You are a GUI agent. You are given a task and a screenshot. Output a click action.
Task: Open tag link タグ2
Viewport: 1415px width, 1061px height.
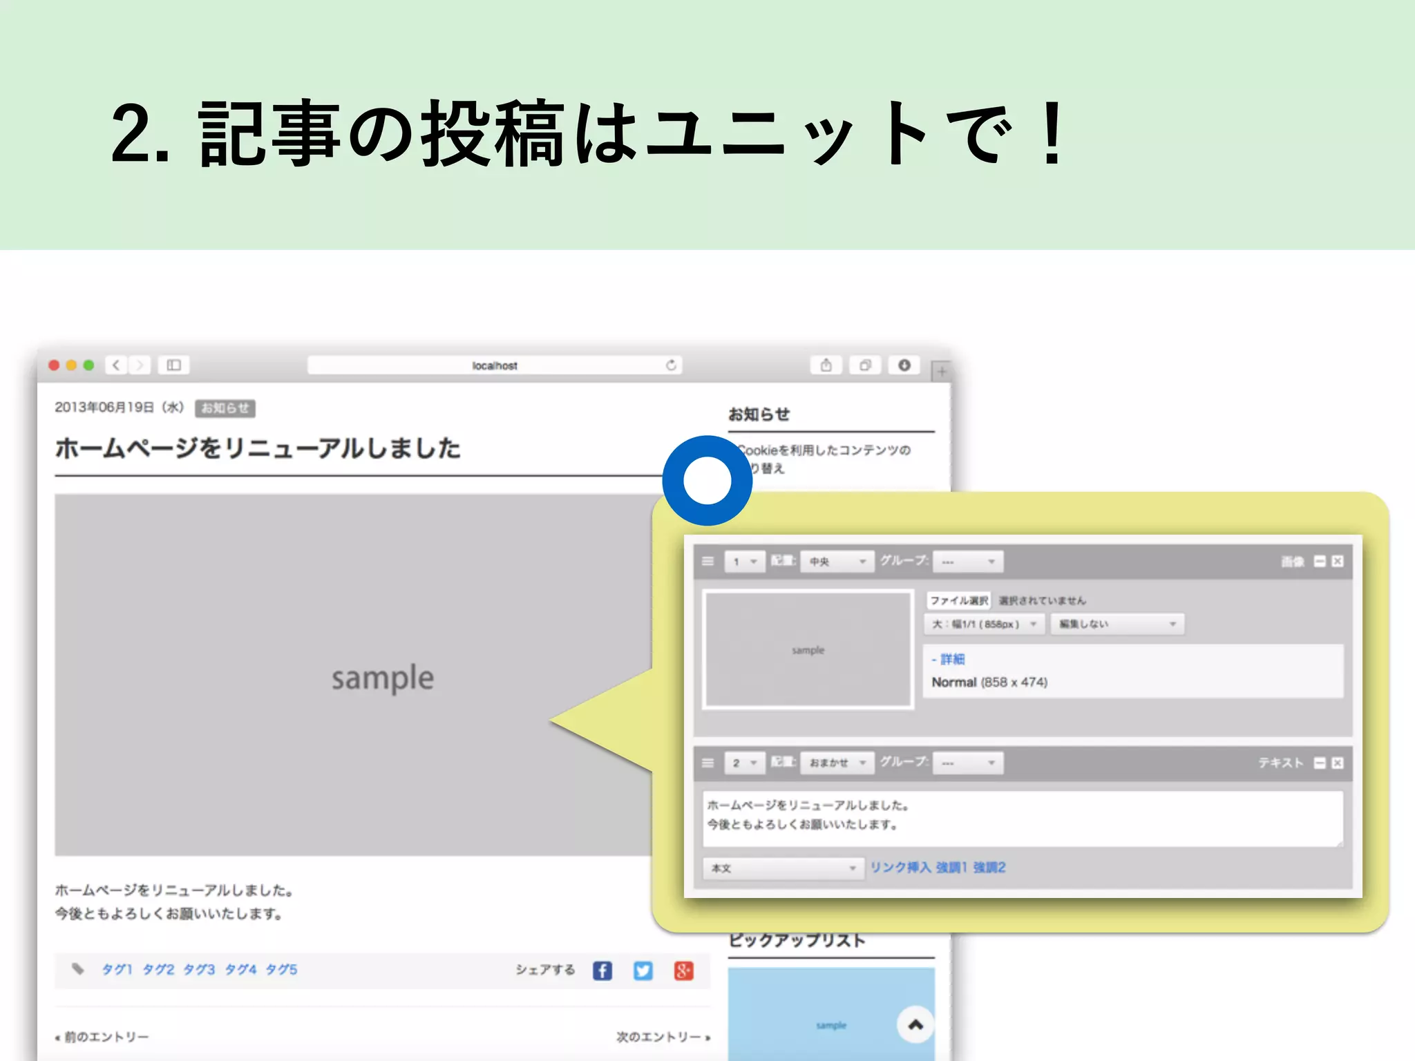(x=158, y=969)
